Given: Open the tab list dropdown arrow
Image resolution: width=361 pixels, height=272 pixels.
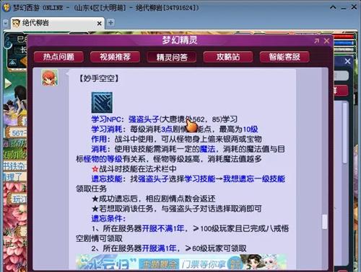Looking at the screenshot, I should tap(6, 24).
